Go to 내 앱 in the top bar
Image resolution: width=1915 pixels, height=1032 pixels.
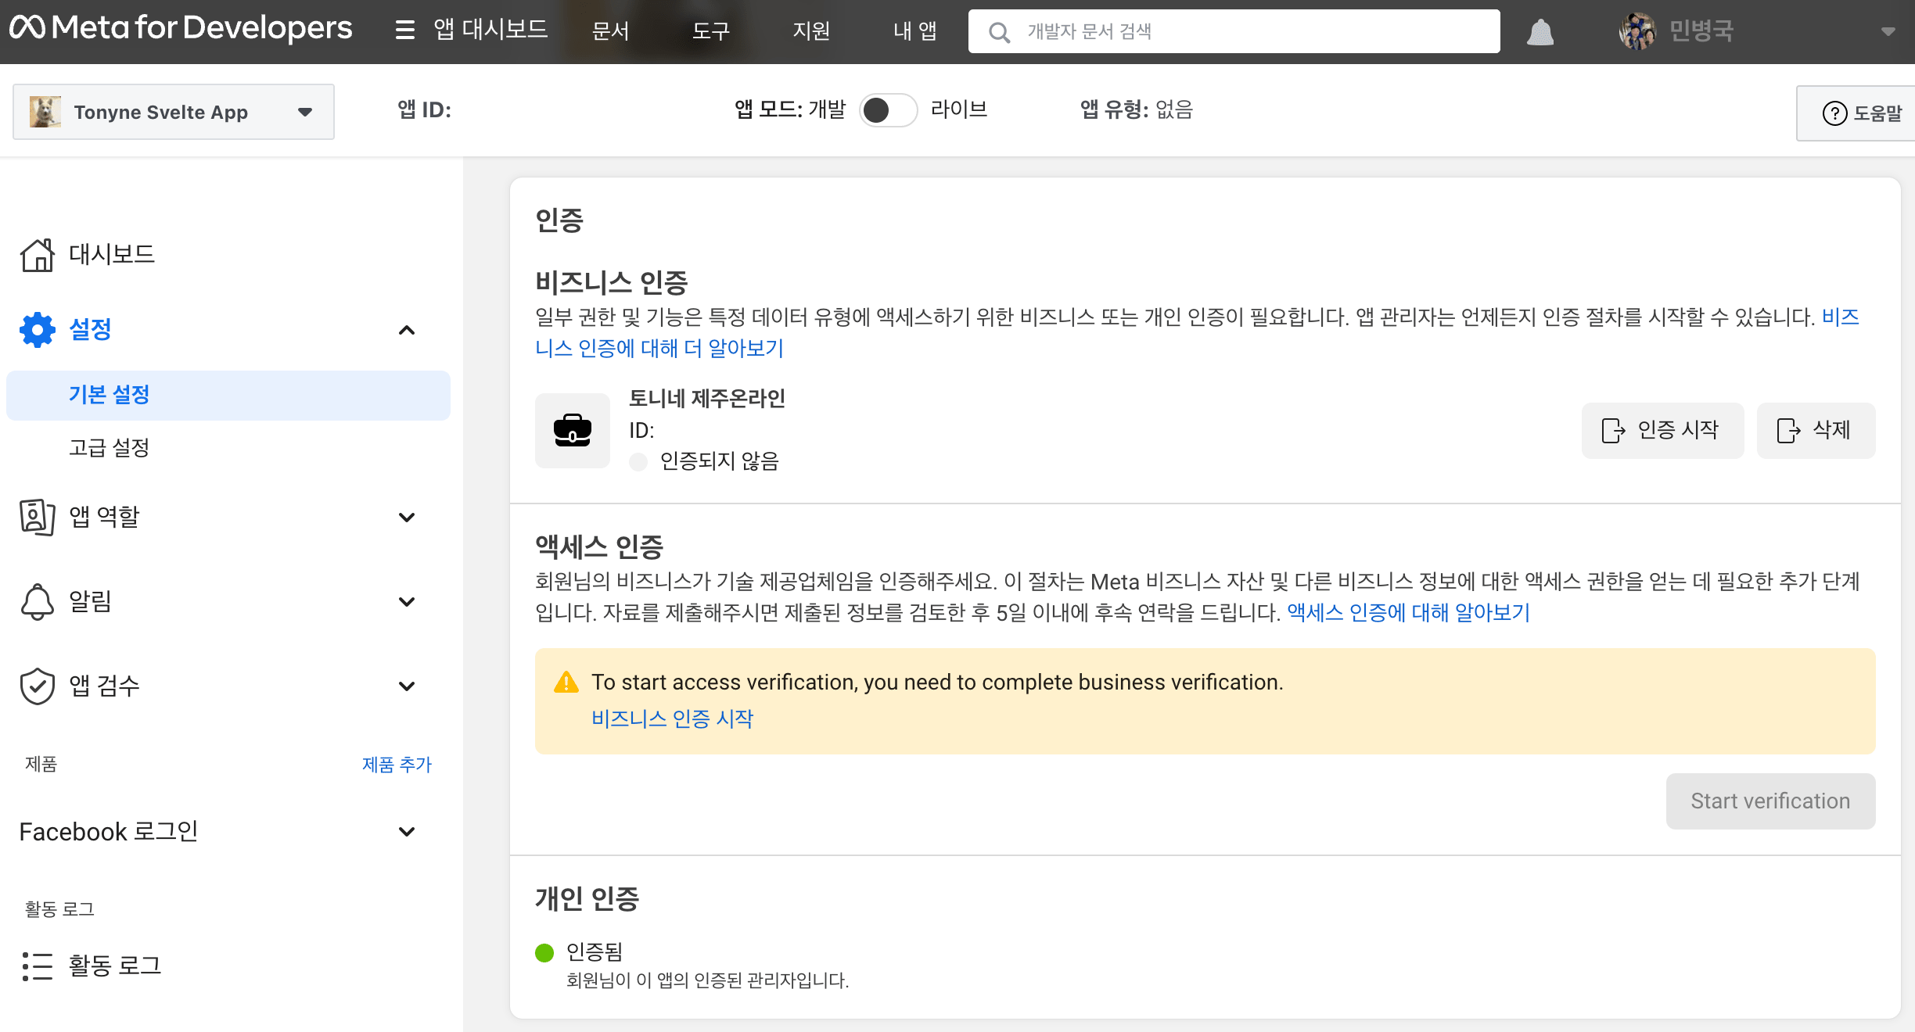coord(914,31)
